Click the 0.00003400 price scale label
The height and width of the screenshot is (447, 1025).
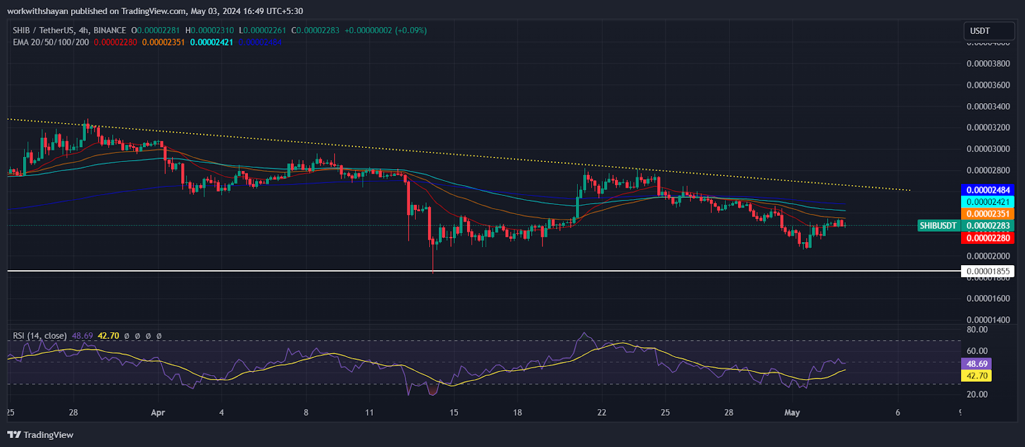(988, 106)
